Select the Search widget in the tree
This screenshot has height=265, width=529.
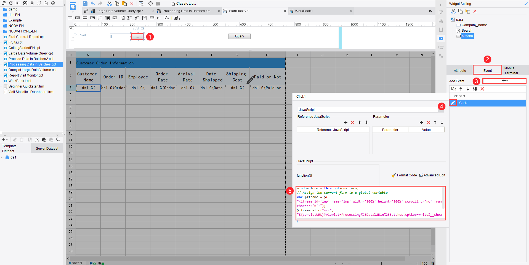point(467,31)
